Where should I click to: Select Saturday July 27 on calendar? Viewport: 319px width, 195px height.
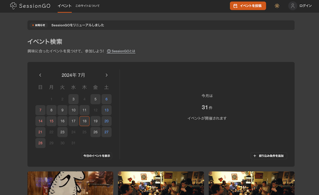coord(106,132)
